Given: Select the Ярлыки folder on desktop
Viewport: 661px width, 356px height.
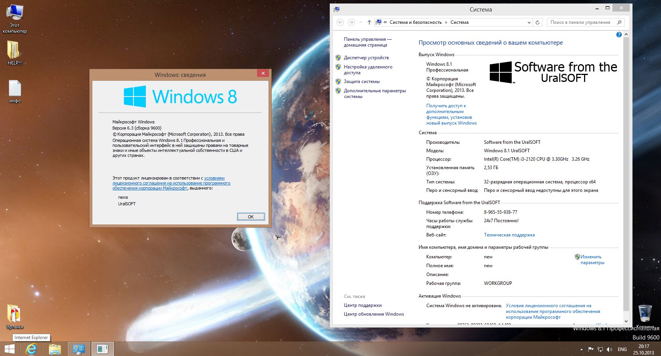Looking at the screenshot, I should [x=15, y=317].
